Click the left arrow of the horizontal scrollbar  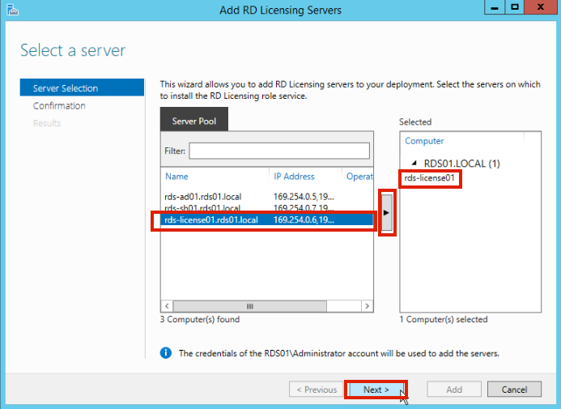click(x=168, y=306)
